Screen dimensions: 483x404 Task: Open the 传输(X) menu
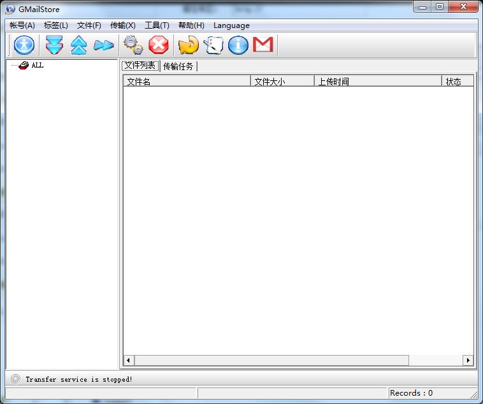pos(123,25)
